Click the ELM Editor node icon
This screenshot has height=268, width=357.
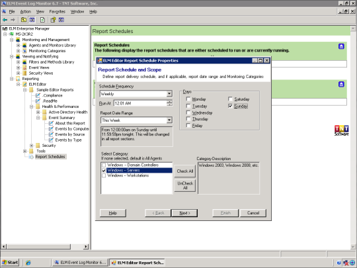tap(24, 84)
